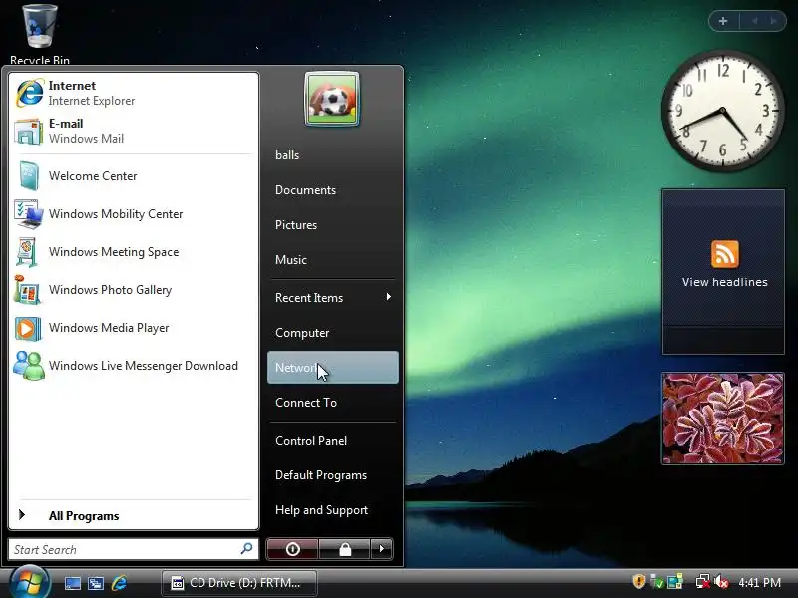
Task: Start Windows Mobility Center
Action: point(134,214)
